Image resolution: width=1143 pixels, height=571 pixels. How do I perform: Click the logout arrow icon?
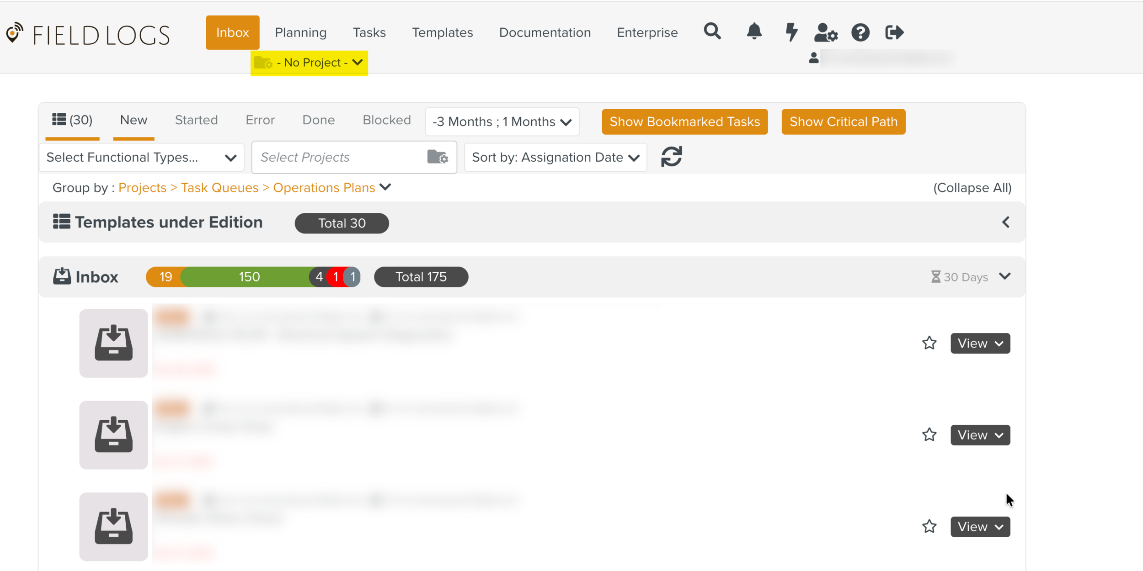point(894,32)
